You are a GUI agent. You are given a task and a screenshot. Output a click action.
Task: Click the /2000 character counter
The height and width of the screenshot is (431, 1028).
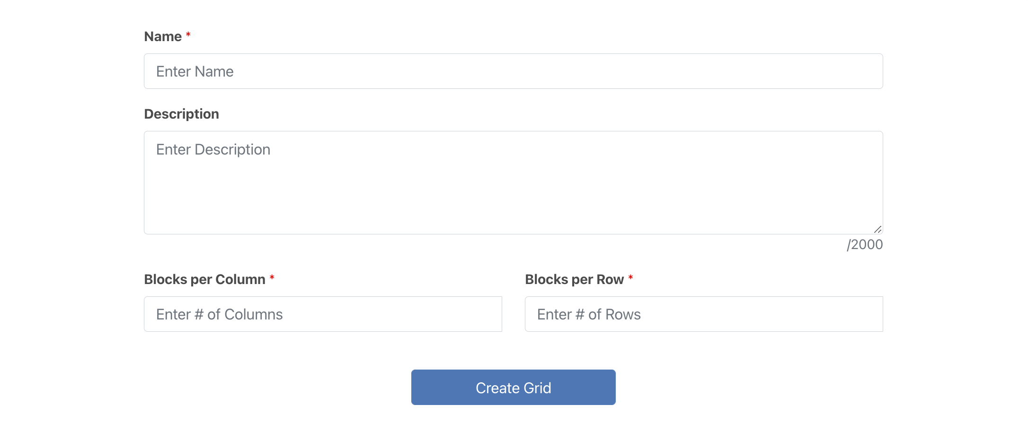coord(865,245)
